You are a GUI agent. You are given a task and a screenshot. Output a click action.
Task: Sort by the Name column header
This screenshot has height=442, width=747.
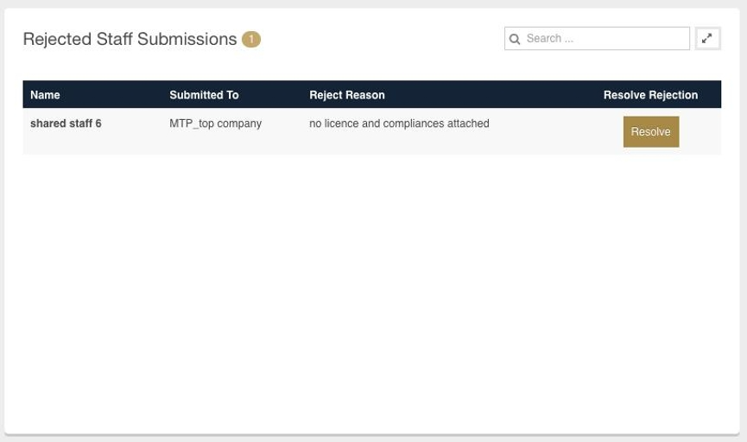coord(45,95)
